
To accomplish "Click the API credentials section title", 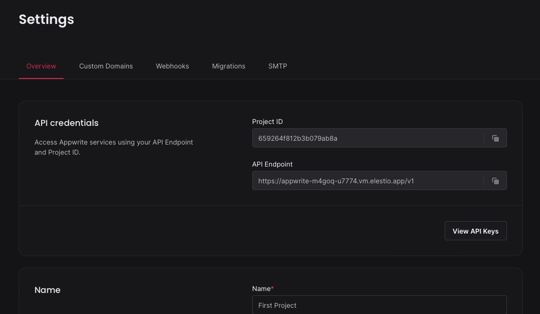I will (x=66, y=123).
